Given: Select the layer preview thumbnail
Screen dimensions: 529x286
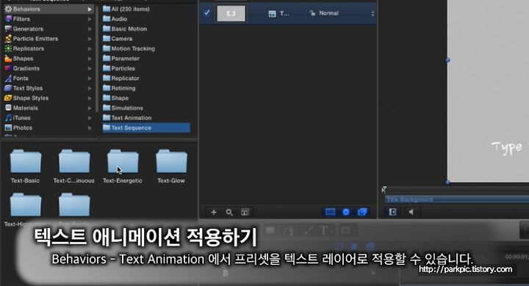Looking at the screenshot, I should [x=231, y=13].
